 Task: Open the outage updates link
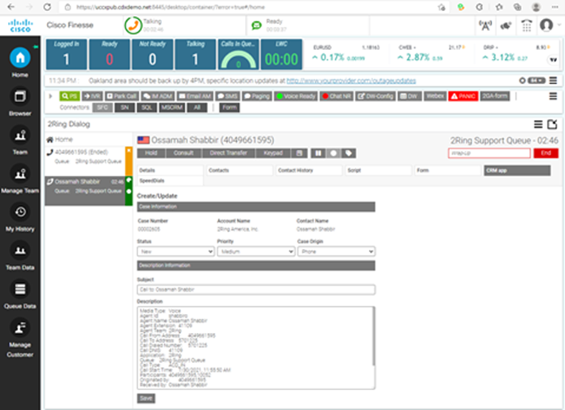click(x=351, y=80)
